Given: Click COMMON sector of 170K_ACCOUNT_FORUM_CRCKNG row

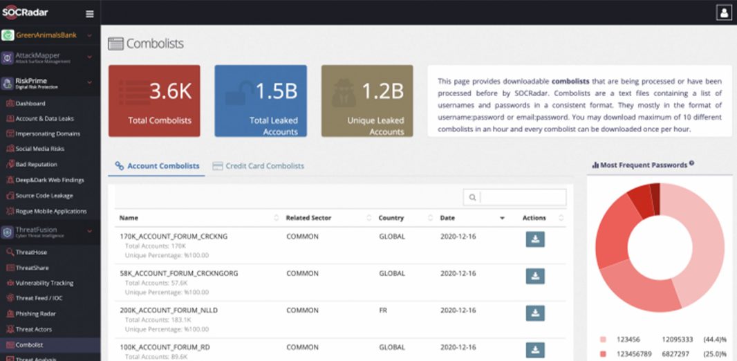Looking at the screenshot, I should pos(302,237).
